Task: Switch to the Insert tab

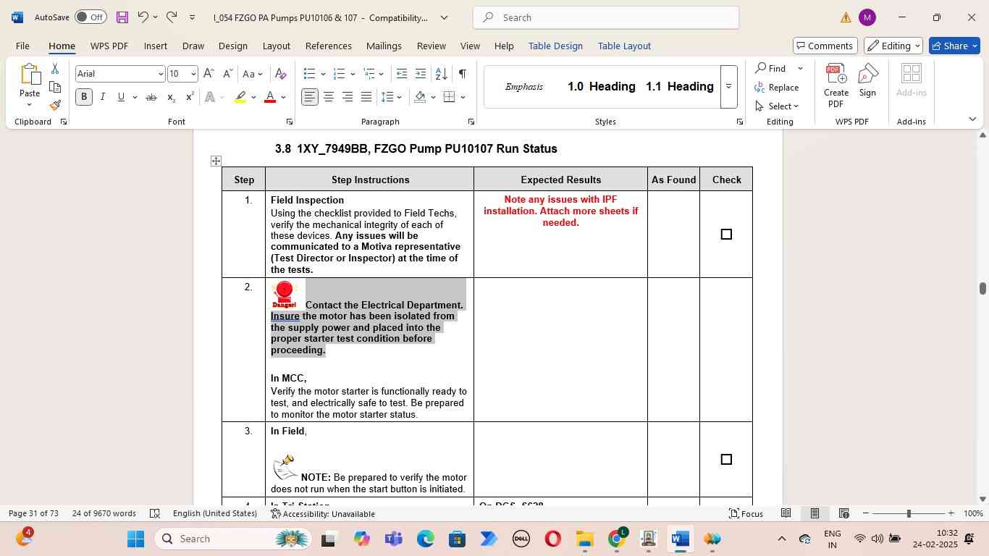Action: [x=155, y=46]
